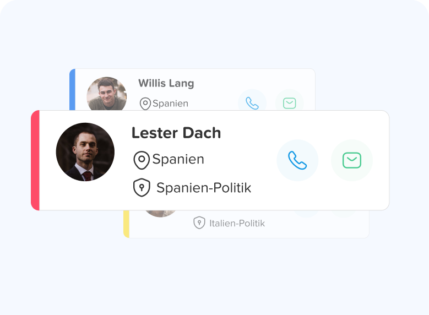Click Spanien location text on Lester's card

point(178,159)
